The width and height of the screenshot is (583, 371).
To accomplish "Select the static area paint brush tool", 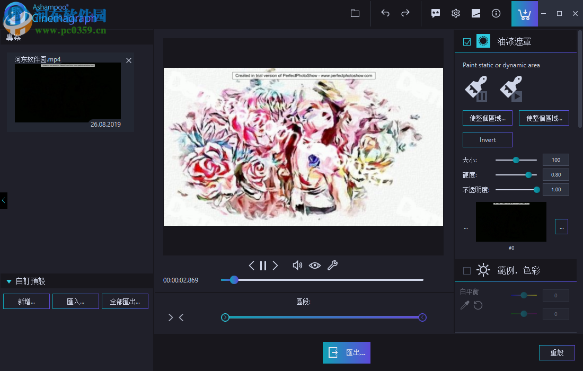I will point(474,87).
